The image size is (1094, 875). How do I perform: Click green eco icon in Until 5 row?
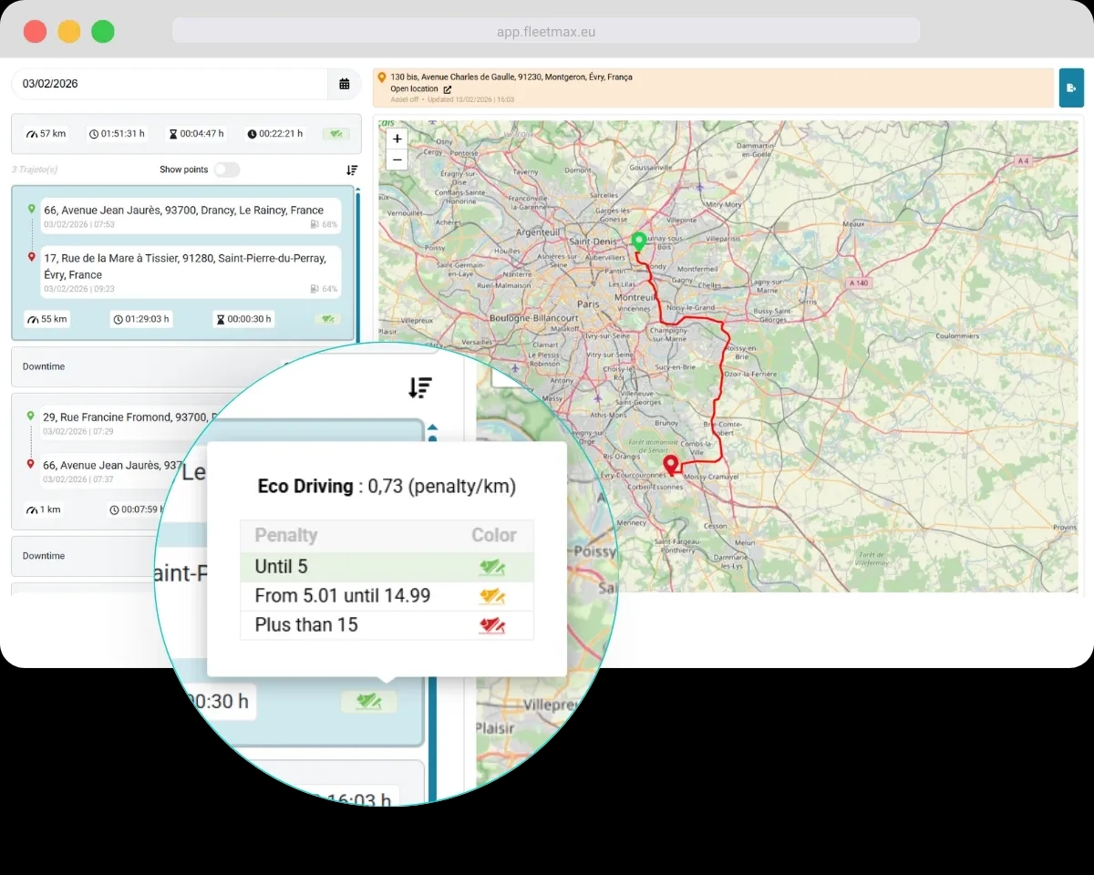(493, 567)
